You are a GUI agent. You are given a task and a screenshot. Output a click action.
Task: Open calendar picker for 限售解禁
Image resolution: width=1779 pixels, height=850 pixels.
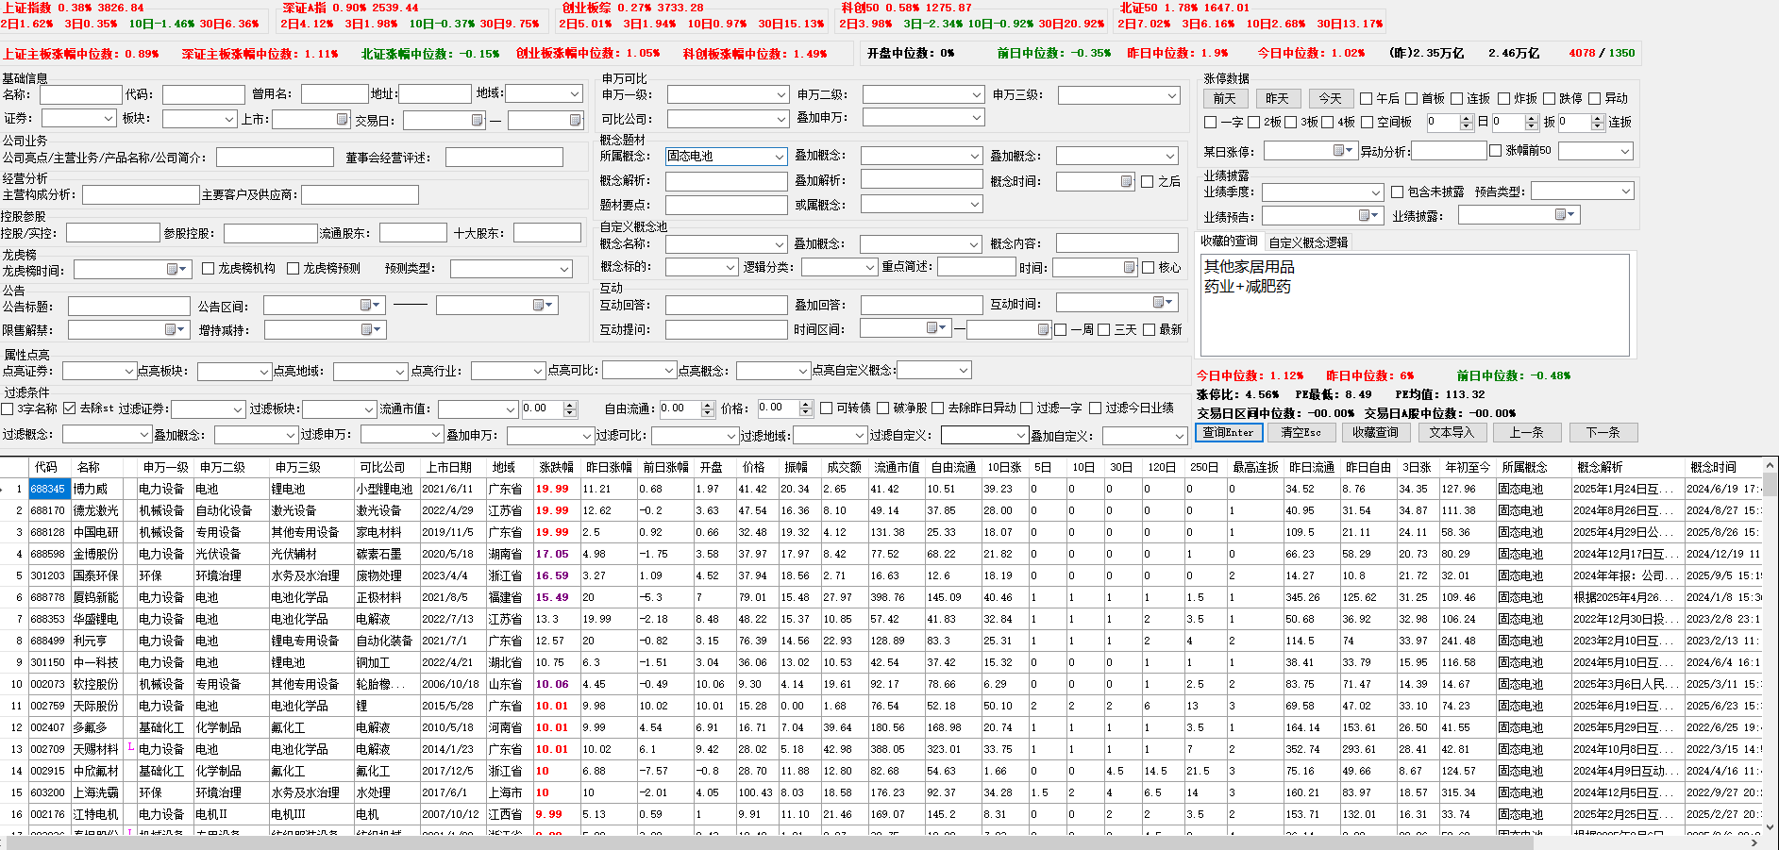(172, 330)
